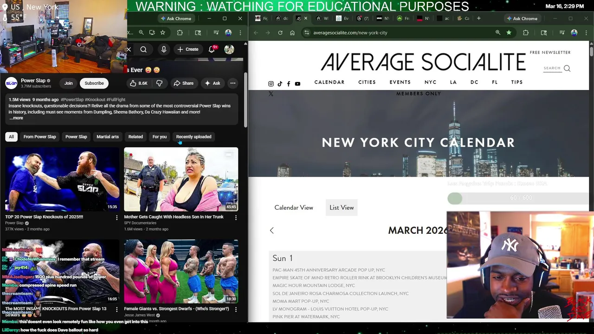Viewport: 594px width, 334px height.
Task: Click the Subscribe button
Action: pyautogui.click(x=94, y=83)
